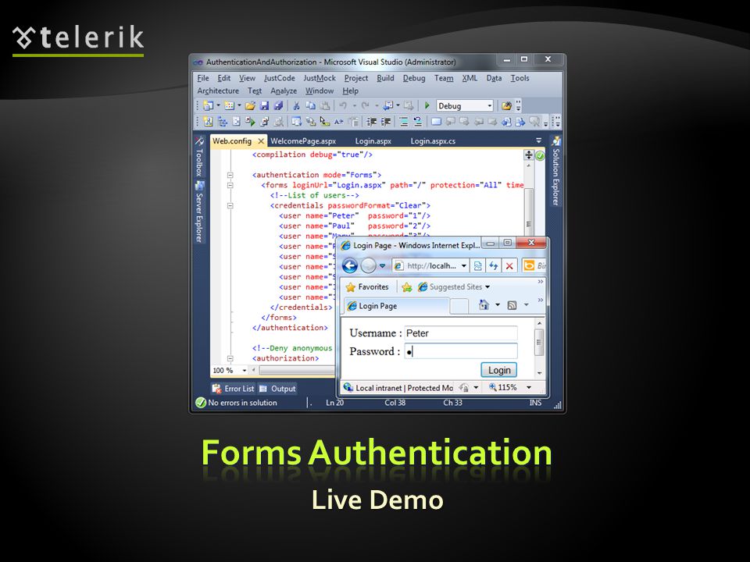
Task: Open the Home button dropdown arrow
Action: click(498, 305)
